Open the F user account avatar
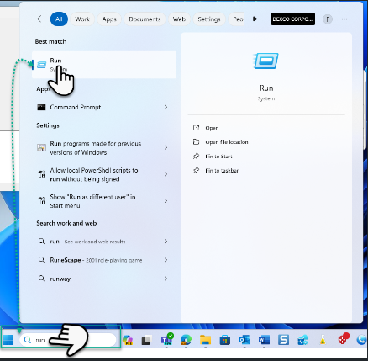 pos(328,19)
